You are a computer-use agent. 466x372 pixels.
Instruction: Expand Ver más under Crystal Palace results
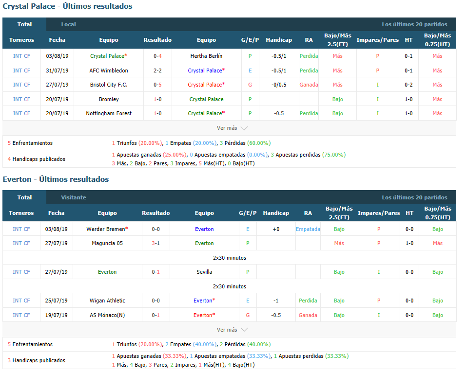pos(232,128)
